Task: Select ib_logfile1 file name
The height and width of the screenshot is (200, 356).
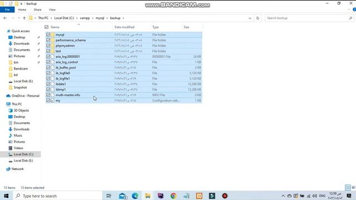Action: 63,78
